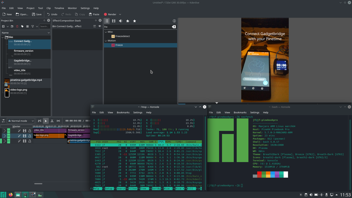Open the Name column header dropdown
This screenshot has width=352, height=198.
coord(49,33)
